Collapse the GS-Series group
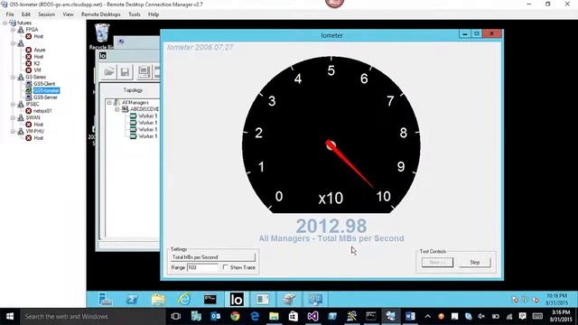Screen dimensions: 578x325 pos(13,77)
